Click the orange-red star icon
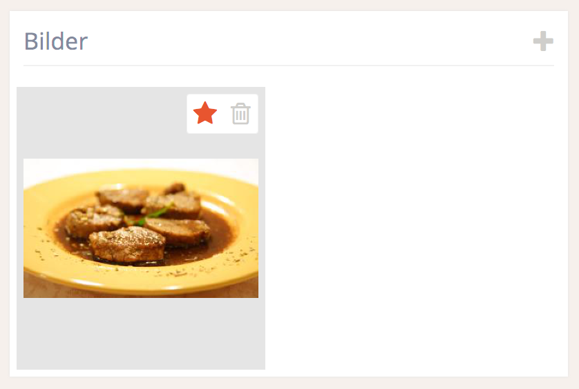The width and height of the screenshot is (579, 389). click(205, 113)
